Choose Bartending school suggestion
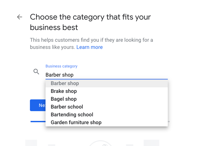Viewport: 213px width, 146px height. [107, 115]
